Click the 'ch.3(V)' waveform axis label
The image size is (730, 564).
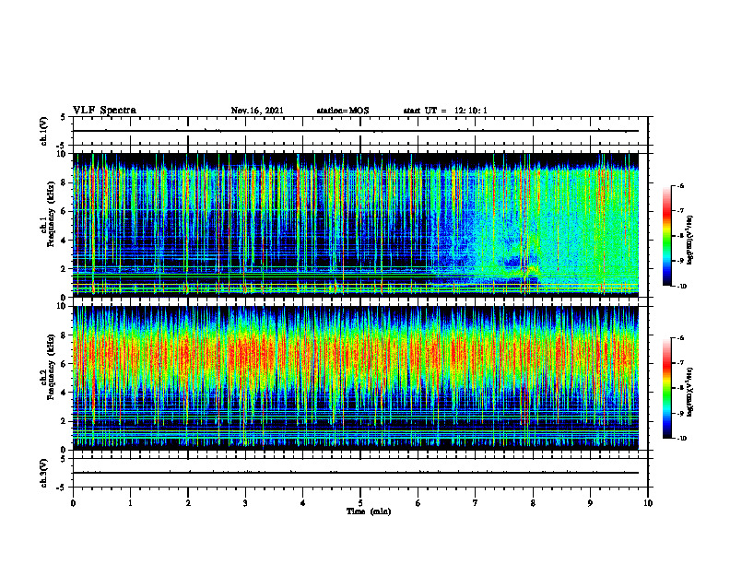point(44,473)
